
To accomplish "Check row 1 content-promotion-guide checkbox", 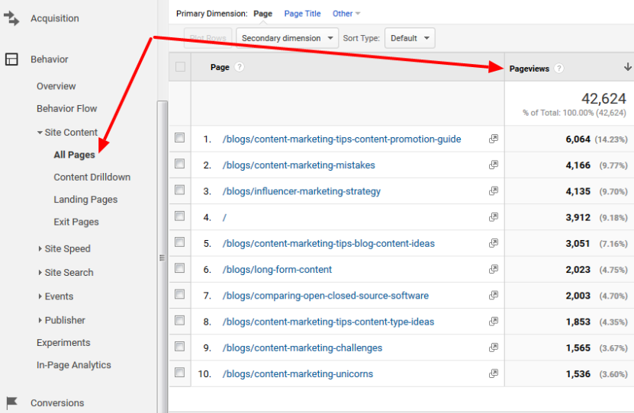I will 179,138.
